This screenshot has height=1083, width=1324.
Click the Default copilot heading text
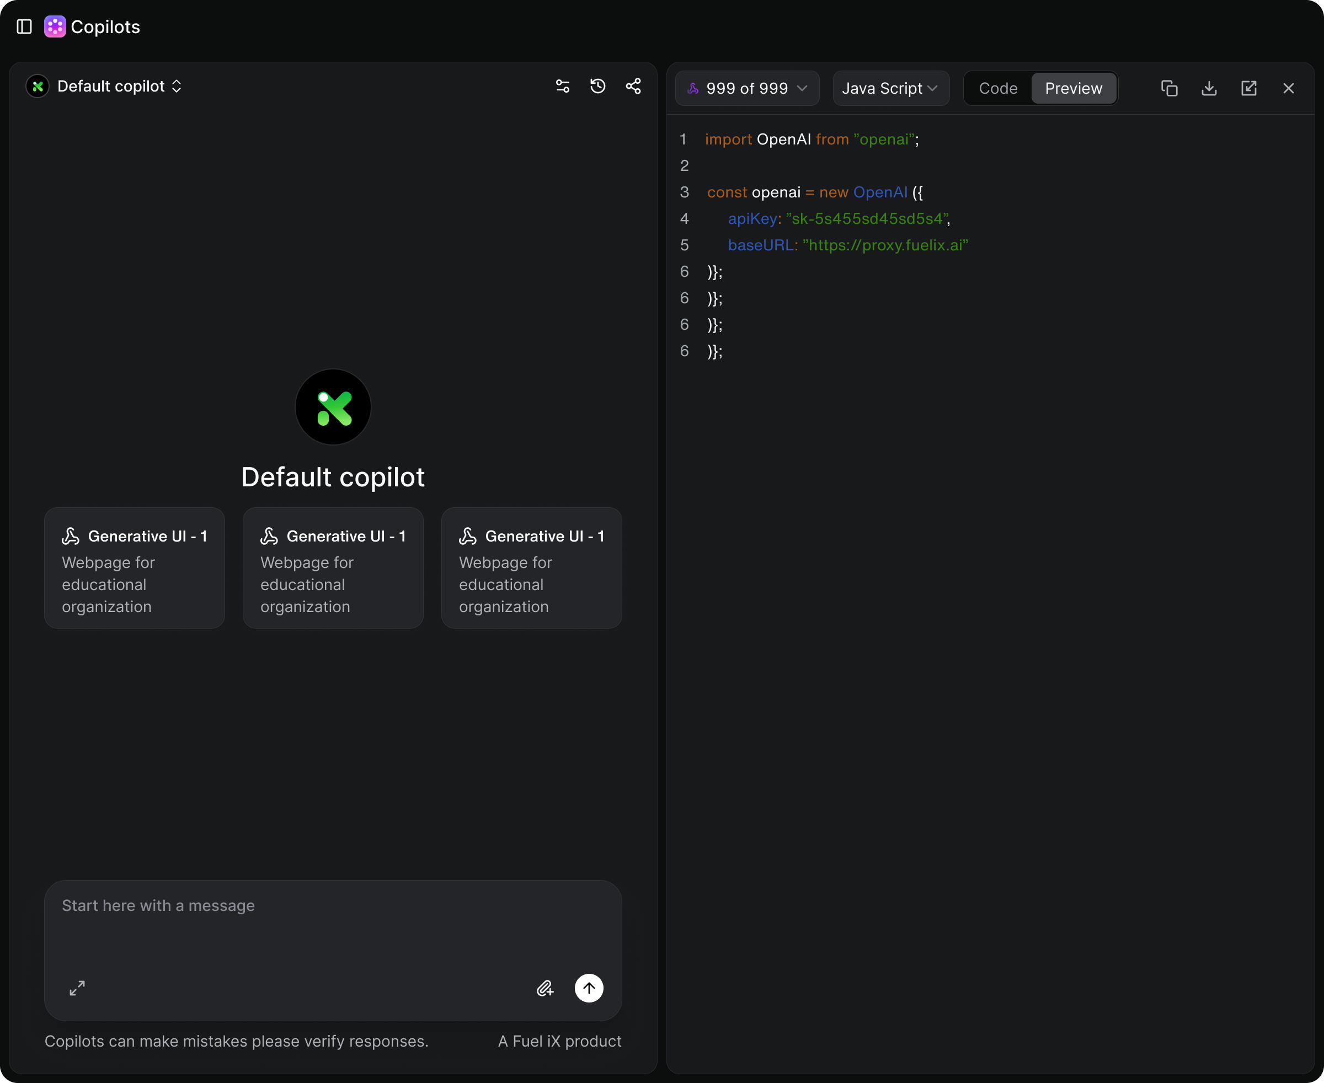333,477
